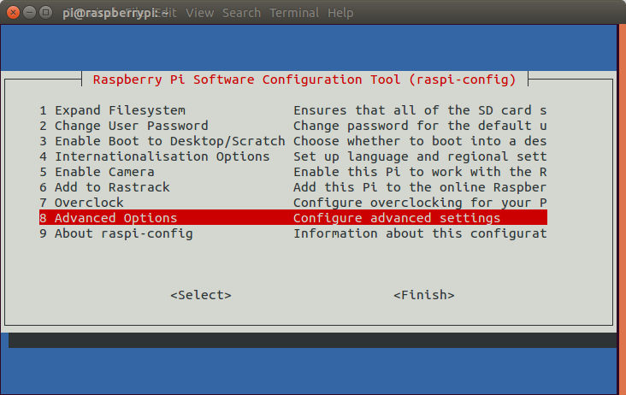Select the Overclock option
Screen dimensions: 626x395
[88, 203]
